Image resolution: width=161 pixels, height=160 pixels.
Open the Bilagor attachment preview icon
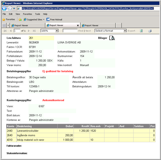112,38
